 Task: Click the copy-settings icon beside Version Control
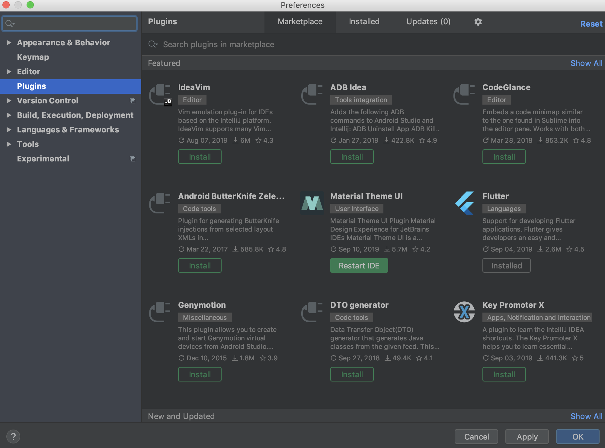pos(133,101)
